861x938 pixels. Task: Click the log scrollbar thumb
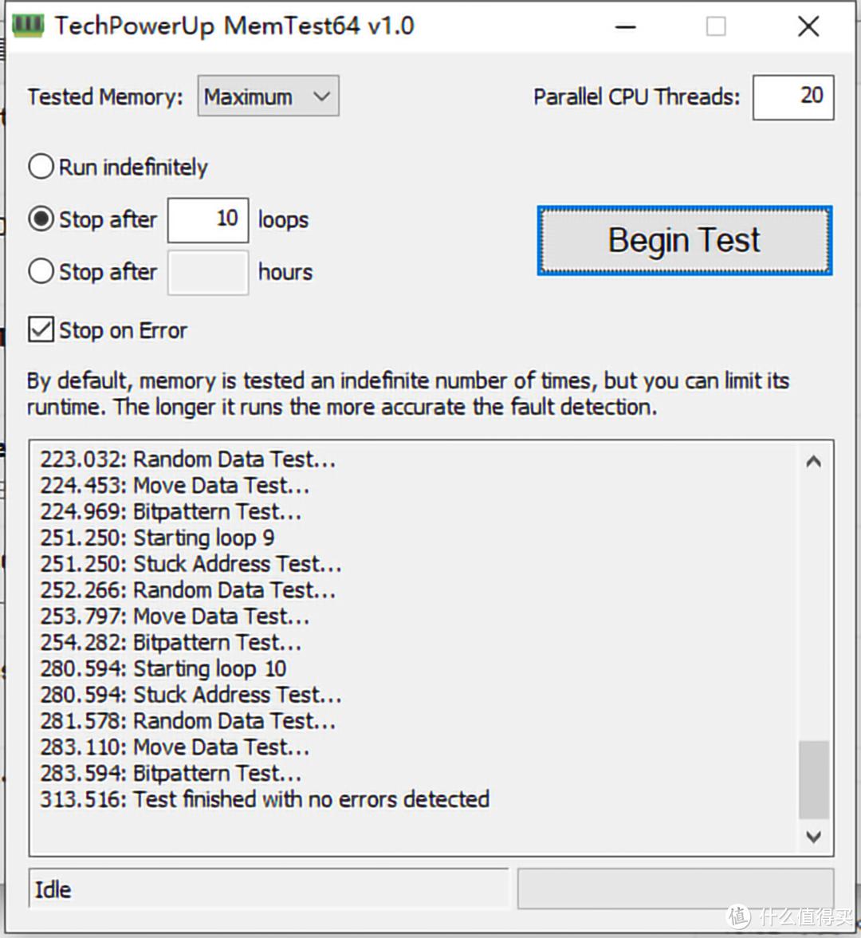point(813,779)
